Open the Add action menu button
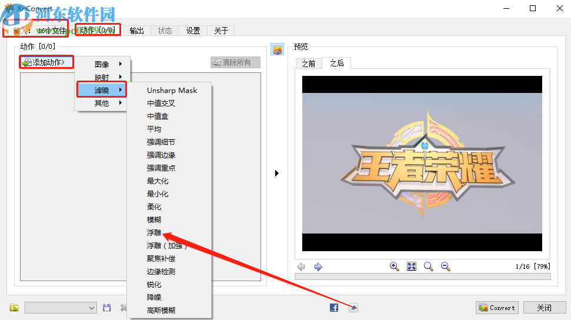Screen dimensions: 571x320 (x=46, y=62)
